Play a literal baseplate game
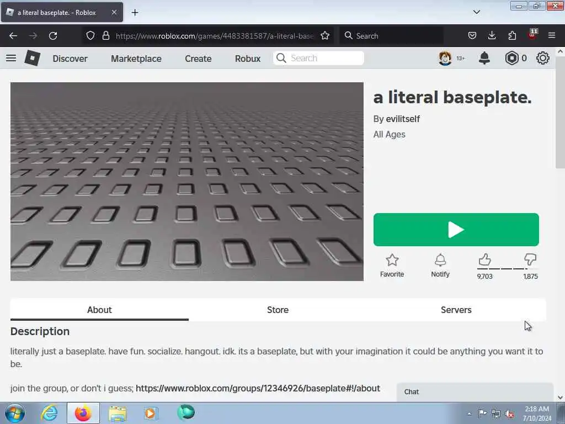 [456, 230]
